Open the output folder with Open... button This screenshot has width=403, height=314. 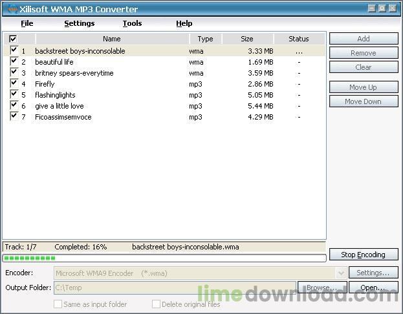[x=373, y=288]
